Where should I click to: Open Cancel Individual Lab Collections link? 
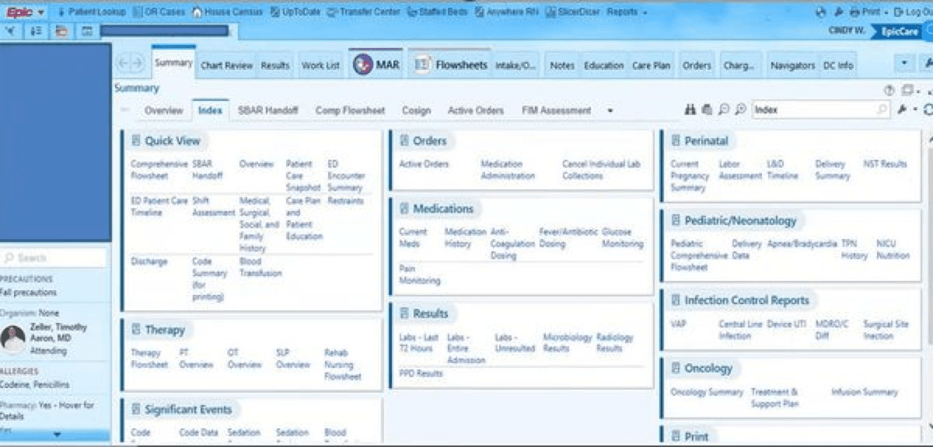603,170
